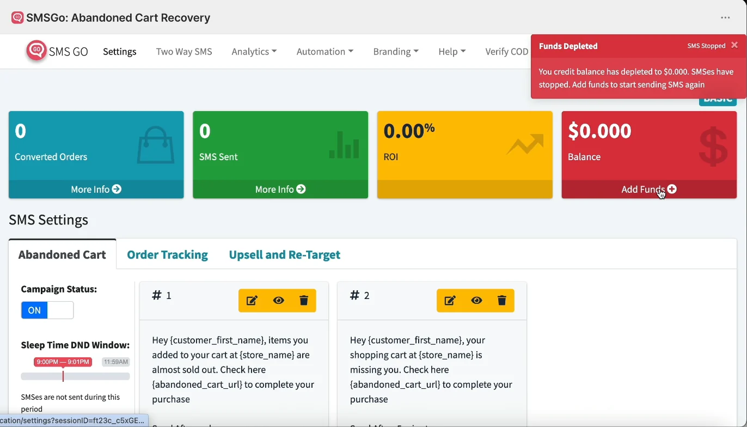Click the shopping bag icon on Converted Orders

pyautogui.click(x=156, y=145)
